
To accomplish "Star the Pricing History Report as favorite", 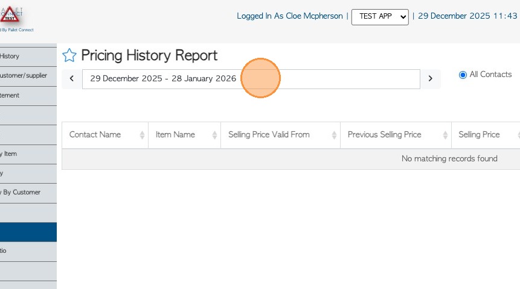I will pyautogui.click(x=69, y=56).
